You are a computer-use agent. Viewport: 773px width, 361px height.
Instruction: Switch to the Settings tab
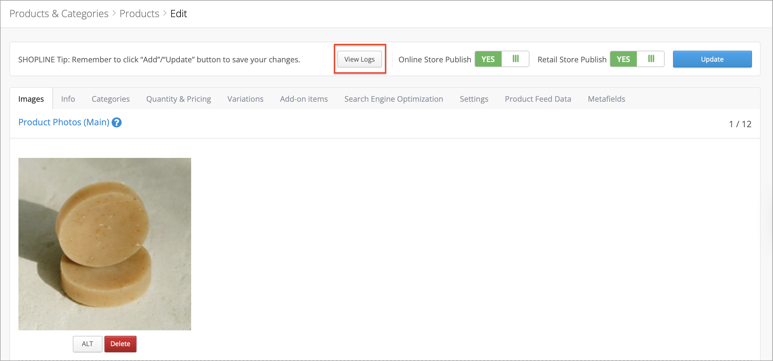(474, 99)
